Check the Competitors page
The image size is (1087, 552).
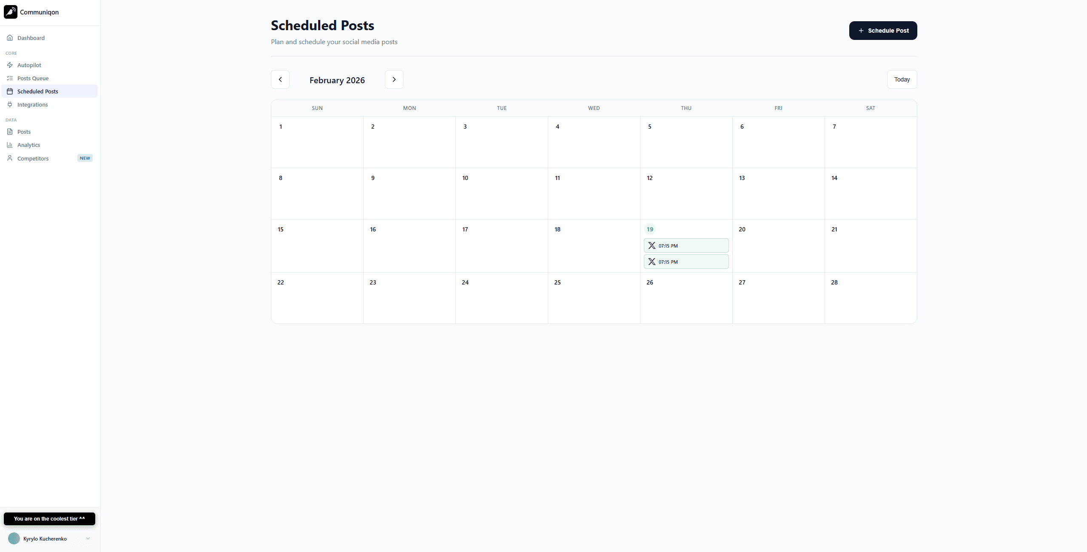(x=33, y=158)
